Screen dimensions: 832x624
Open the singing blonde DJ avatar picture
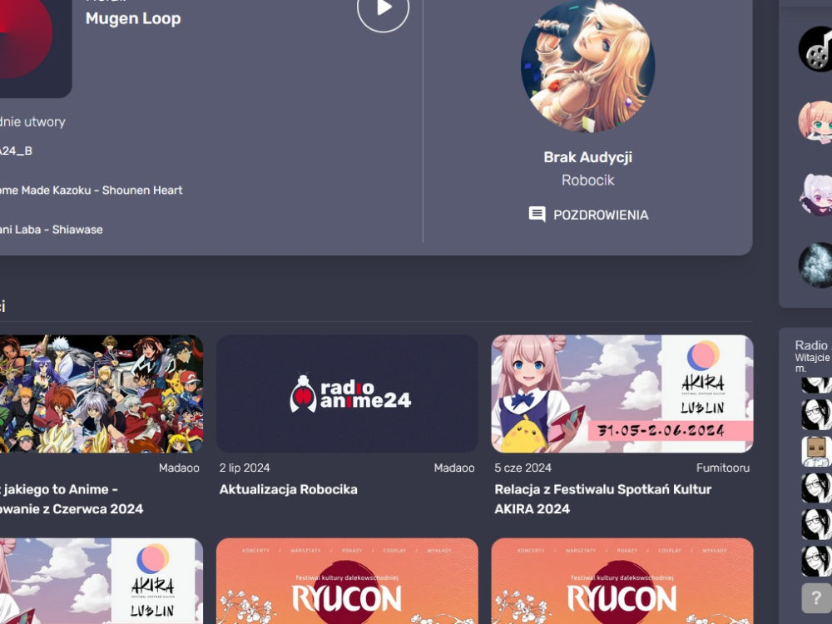587,67
